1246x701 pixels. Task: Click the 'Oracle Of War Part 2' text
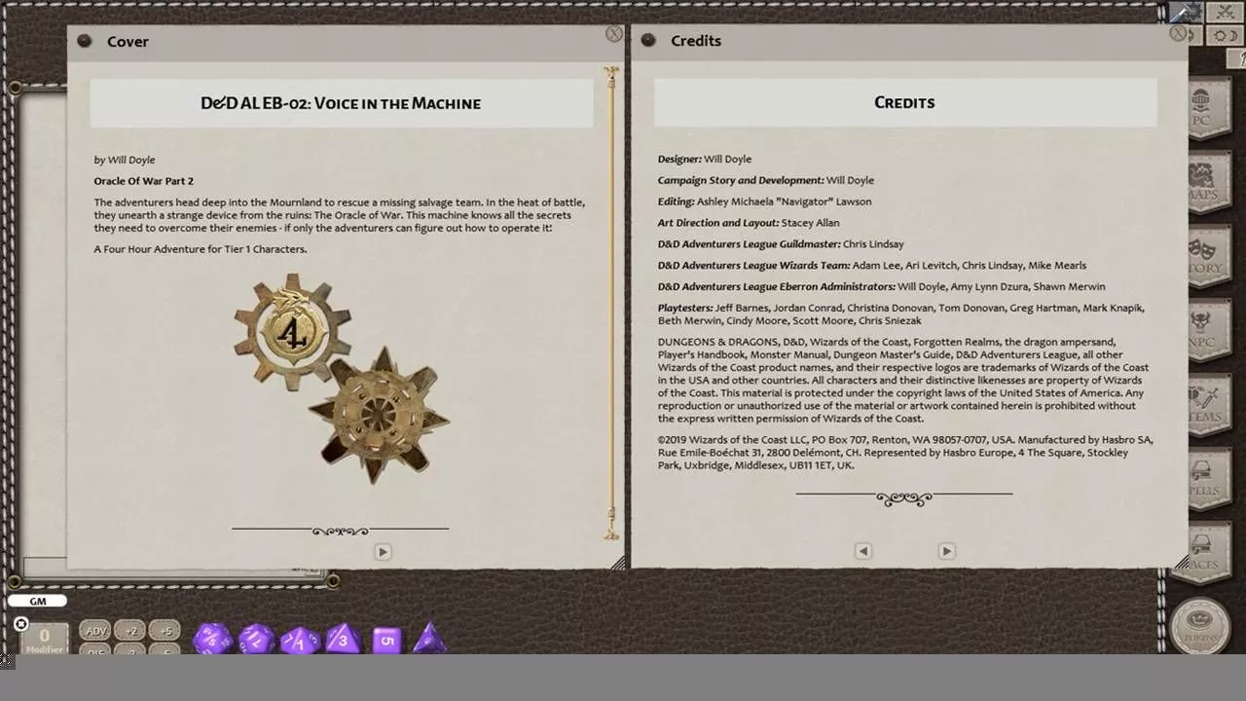click(x=144, y=181)
